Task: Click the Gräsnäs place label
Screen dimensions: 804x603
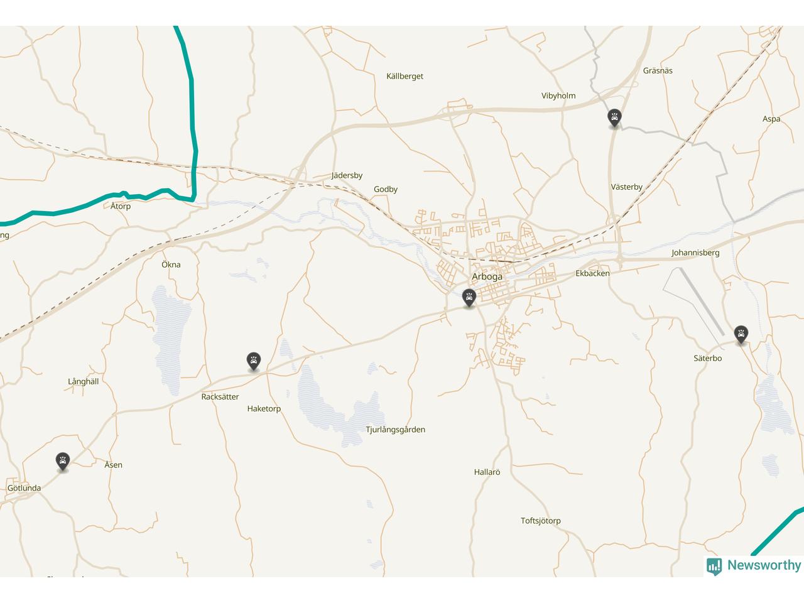Action: [x=658, y=71]
